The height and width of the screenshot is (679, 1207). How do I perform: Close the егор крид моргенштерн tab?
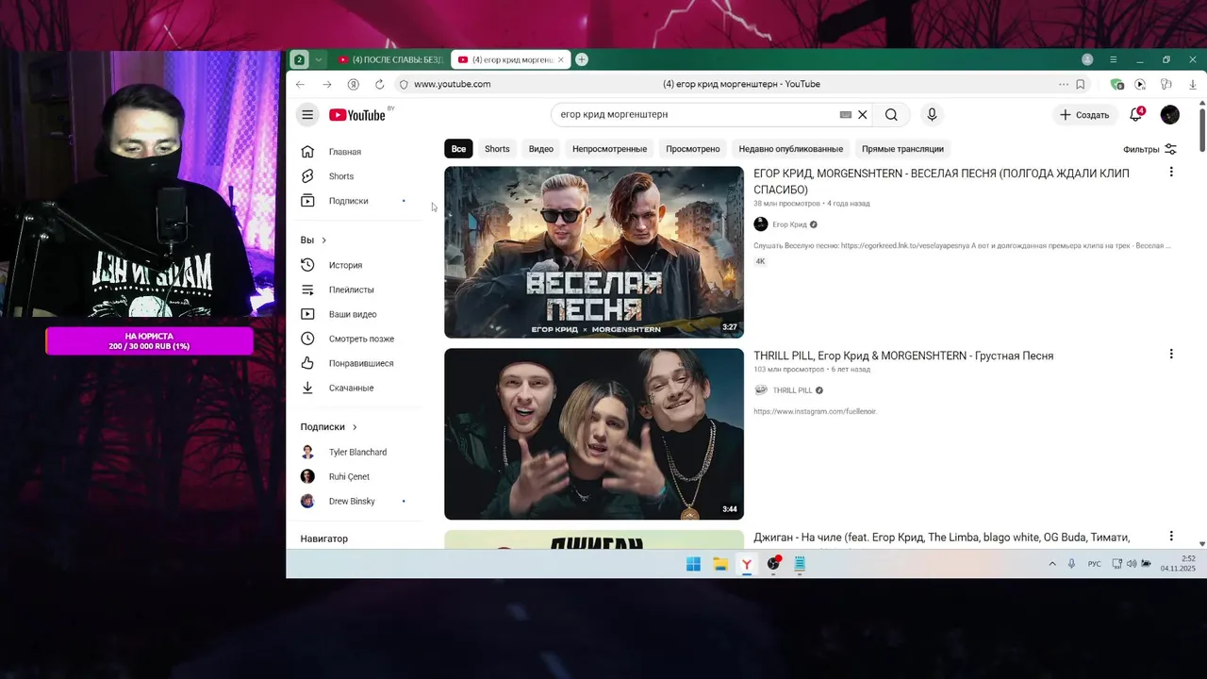[x=561, y=59]
